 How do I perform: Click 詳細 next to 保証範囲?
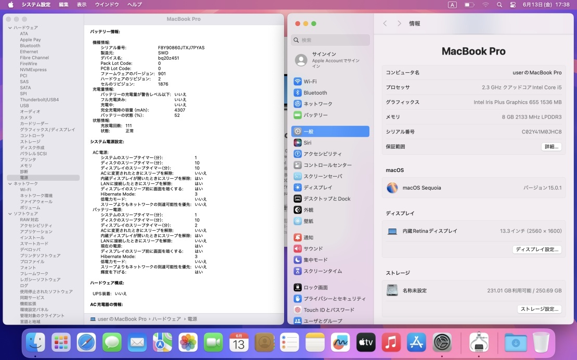[x=550, y=146]
